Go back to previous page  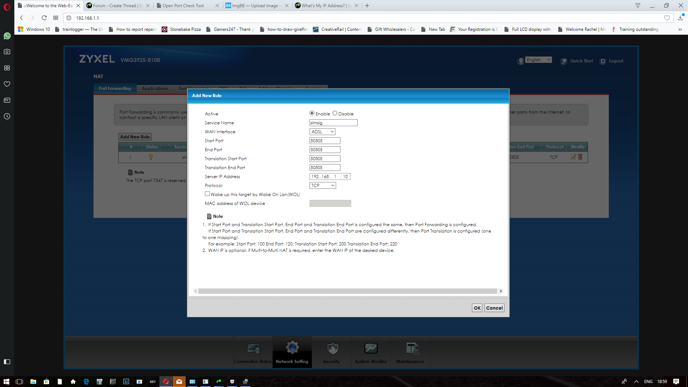[x=21, y=18]
